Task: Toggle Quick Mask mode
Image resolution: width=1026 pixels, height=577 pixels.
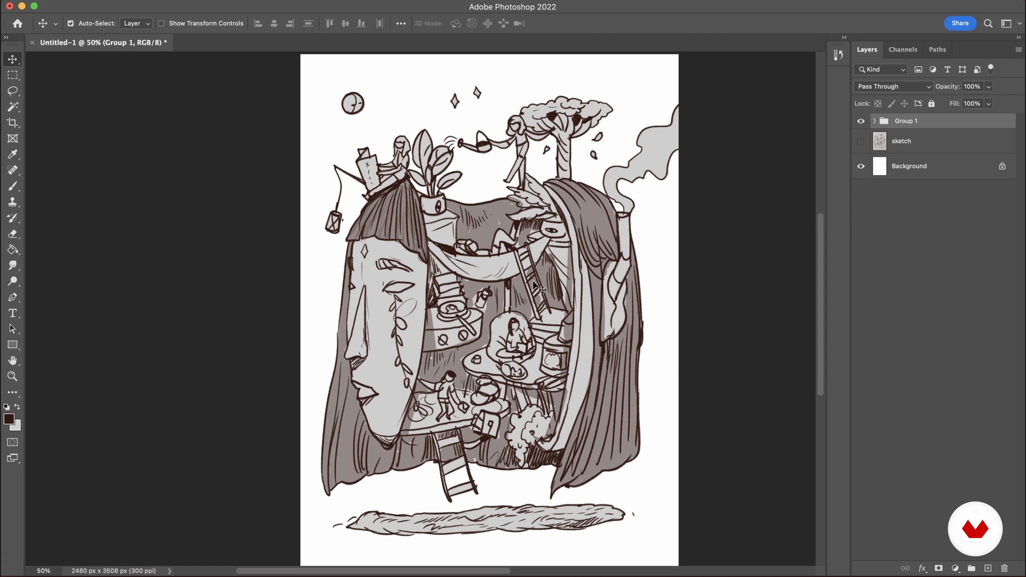Action: 12,442
